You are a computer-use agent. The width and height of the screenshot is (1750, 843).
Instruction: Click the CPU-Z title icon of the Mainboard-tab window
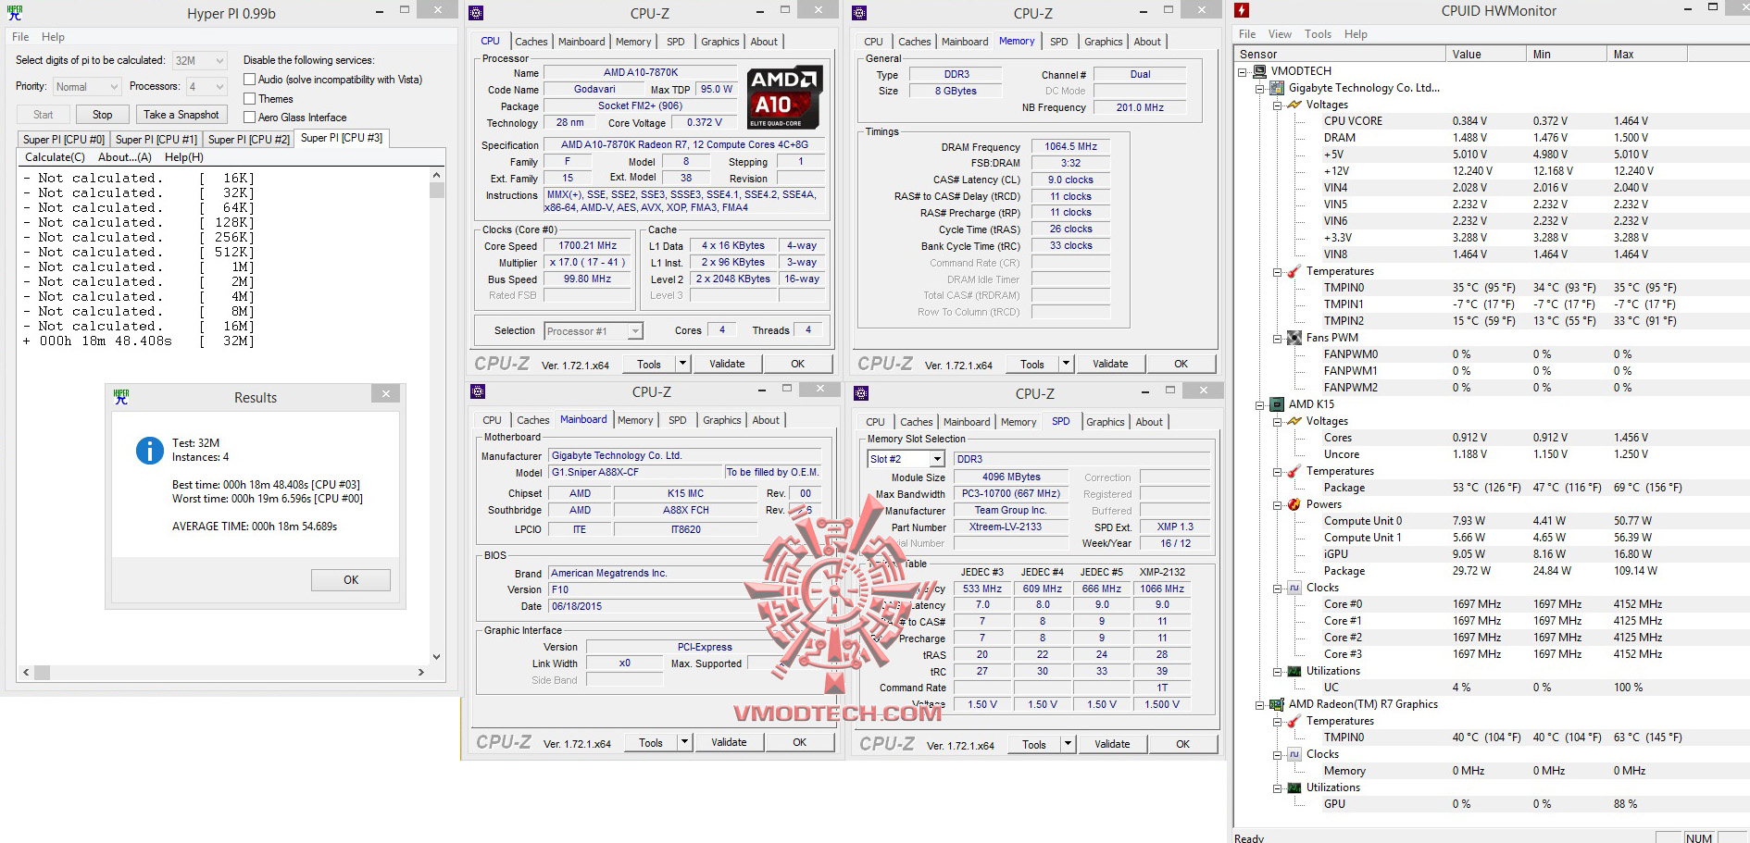tap(478, 391)
